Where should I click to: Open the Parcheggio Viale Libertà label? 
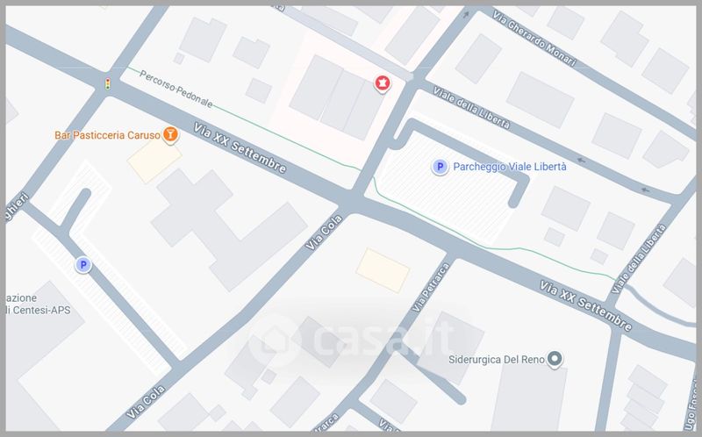point(510,167)
